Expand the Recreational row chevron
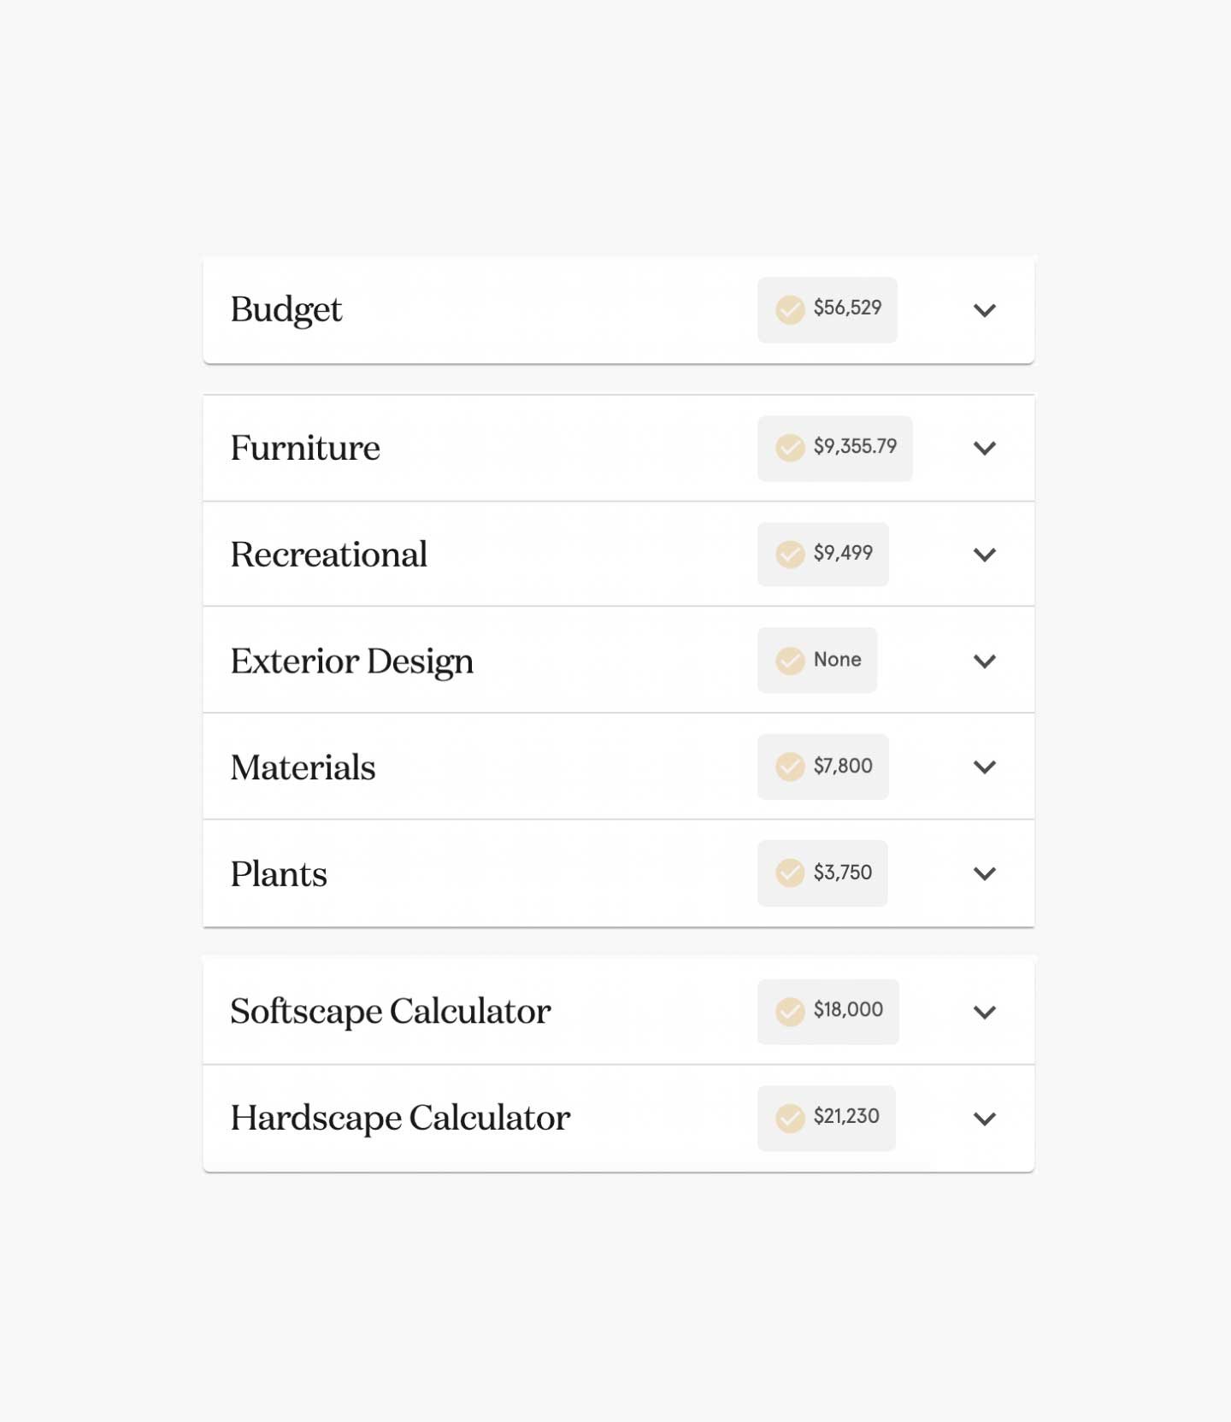1231x1422 pixels. point(985,555)
